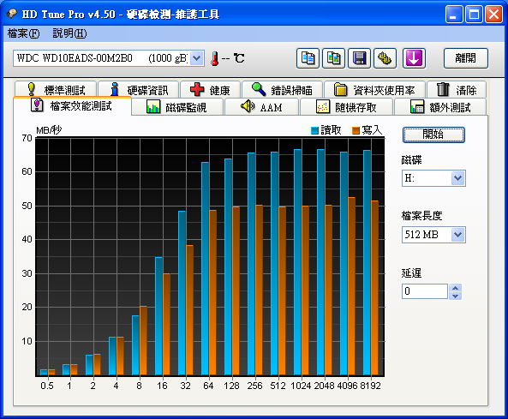Click the purple down-arrow icon

(x=414, y=58)
